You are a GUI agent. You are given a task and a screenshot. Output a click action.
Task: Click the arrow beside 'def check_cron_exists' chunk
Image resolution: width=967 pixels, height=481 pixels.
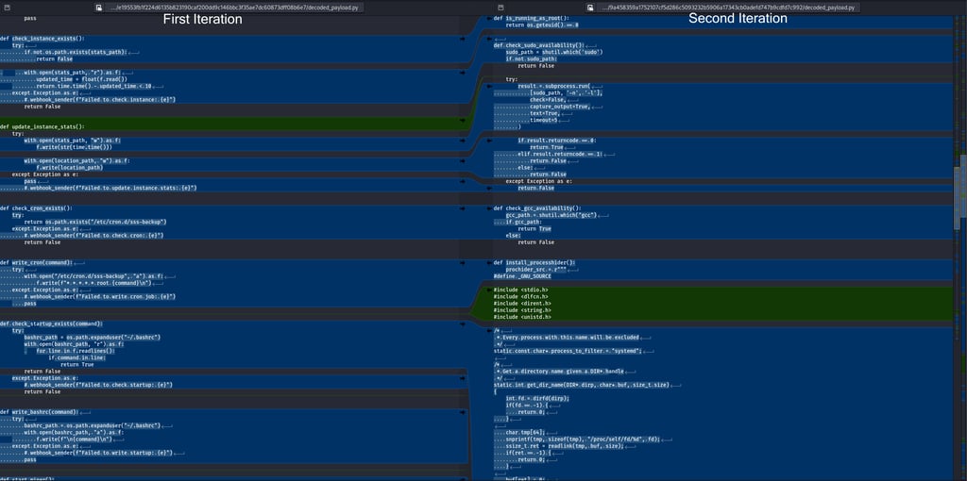[x=463, y=208]
